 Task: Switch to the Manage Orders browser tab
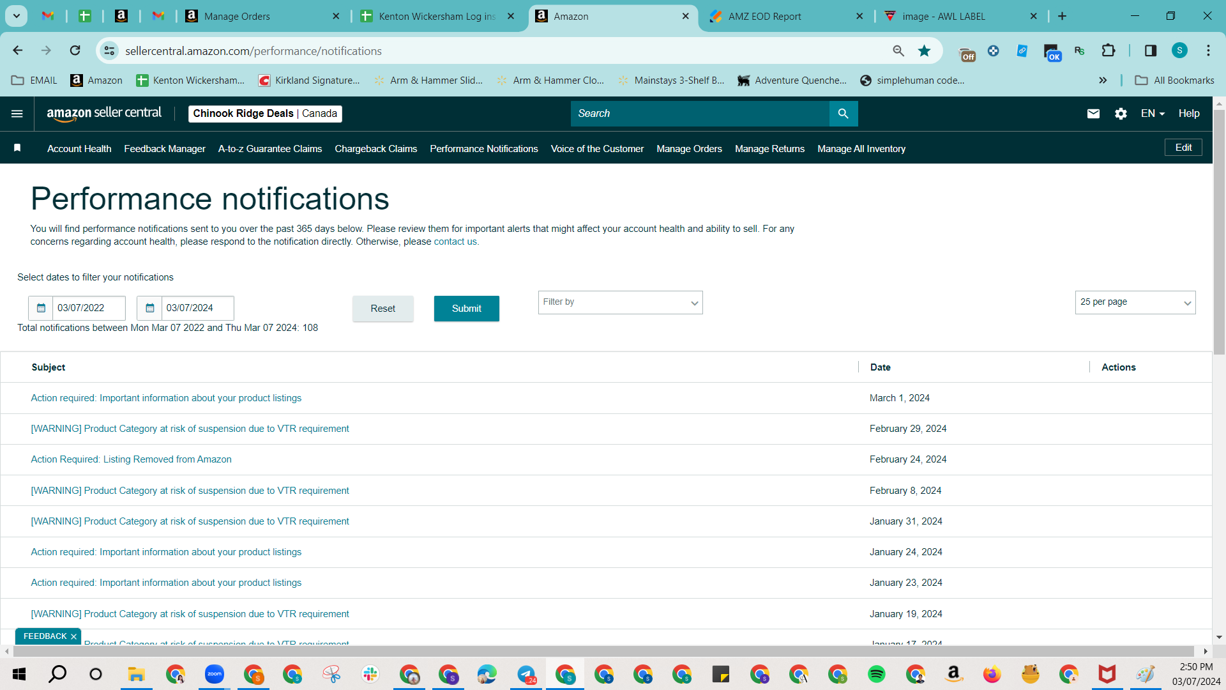pyautogui.click(x=262, y=16)
